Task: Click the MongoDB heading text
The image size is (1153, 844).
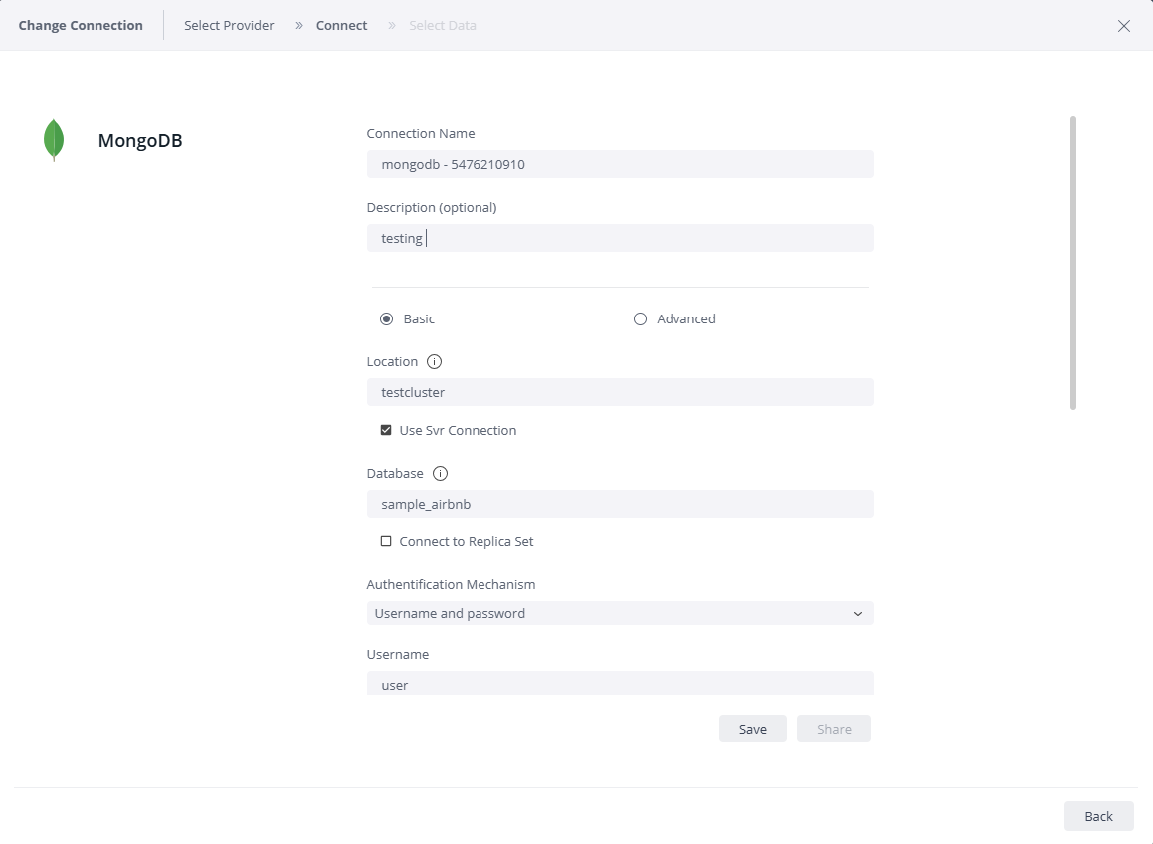Action: pos(139,140)
